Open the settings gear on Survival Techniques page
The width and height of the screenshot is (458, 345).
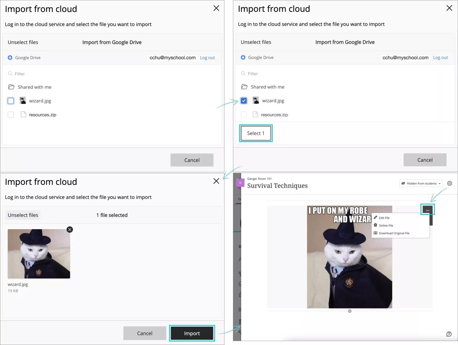tap(449, 183)
